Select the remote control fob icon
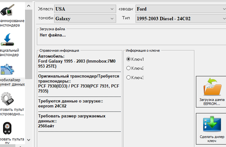The width and height of the screenshot is (226, 147). (x=7, y=128)
